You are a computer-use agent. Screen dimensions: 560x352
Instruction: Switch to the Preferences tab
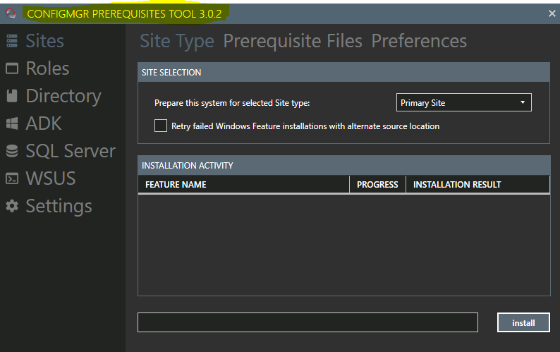[419, 42]
